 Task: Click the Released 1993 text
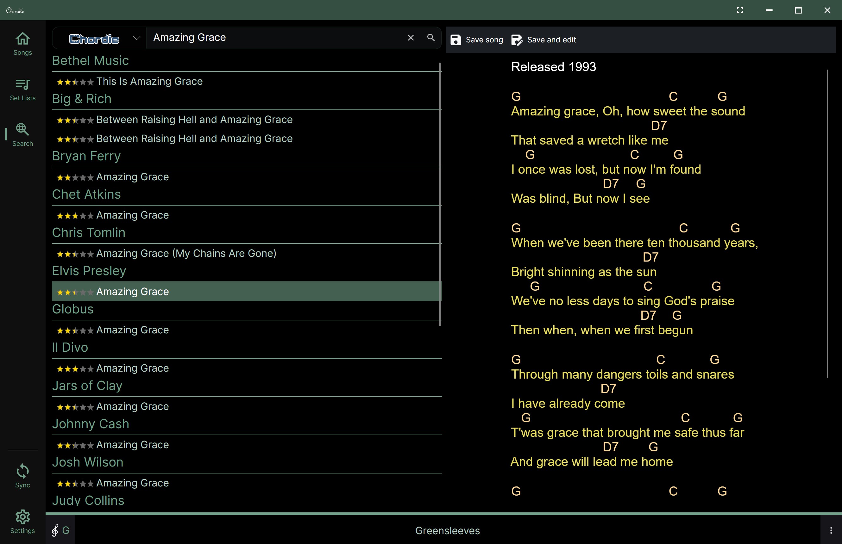554,67
